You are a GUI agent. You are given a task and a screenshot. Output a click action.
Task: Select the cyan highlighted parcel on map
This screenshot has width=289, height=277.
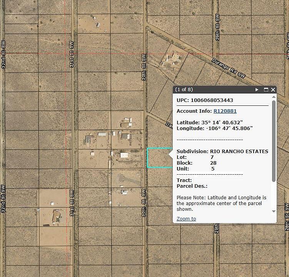tap(158, 158)
